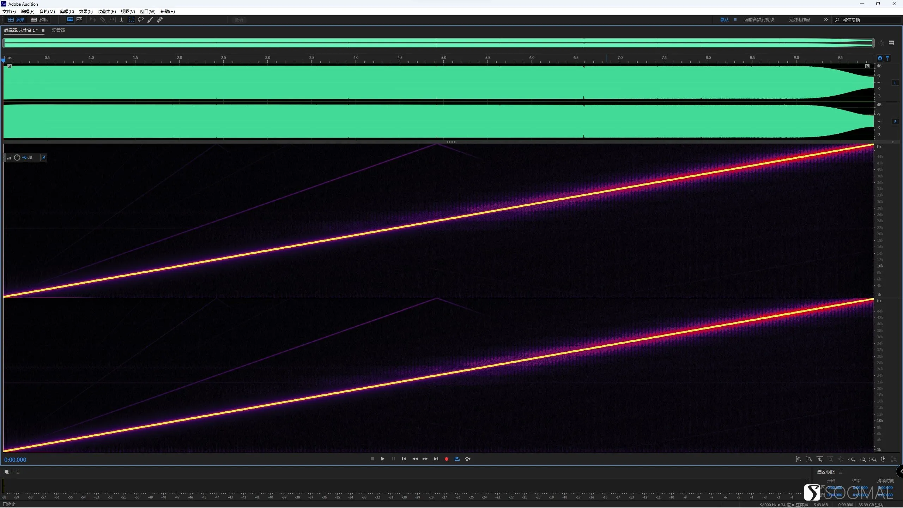Select the 无线电作品 workspace

(799, 20)
